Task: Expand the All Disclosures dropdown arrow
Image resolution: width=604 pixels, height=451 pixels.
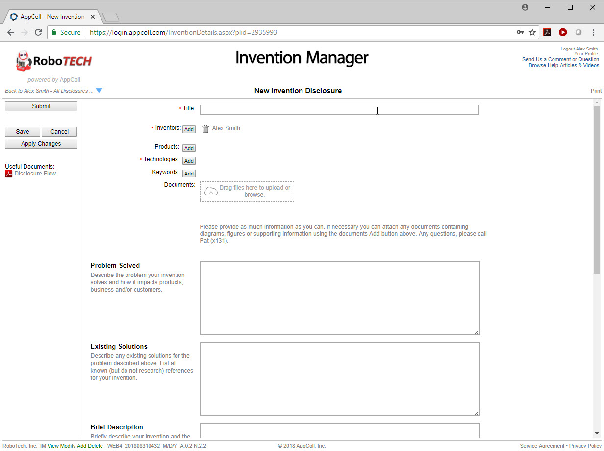Action: click(99, 91)
